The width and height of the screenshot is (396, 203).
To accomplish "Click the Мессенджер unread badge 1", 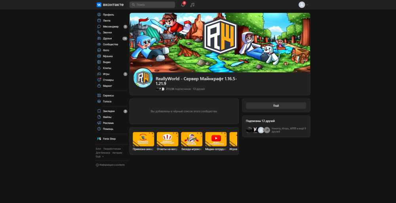I will (x=125, y=27).
